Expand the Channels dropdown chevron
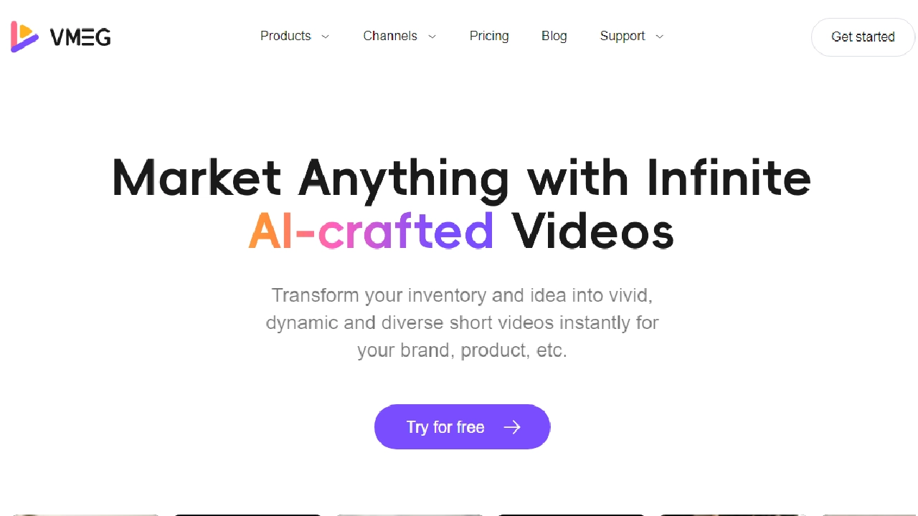This screenshot has height=516, width=918. (x=432, y=37)
